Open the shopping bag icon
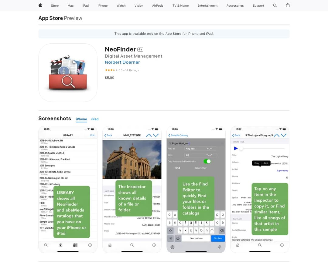 point(288,5)
